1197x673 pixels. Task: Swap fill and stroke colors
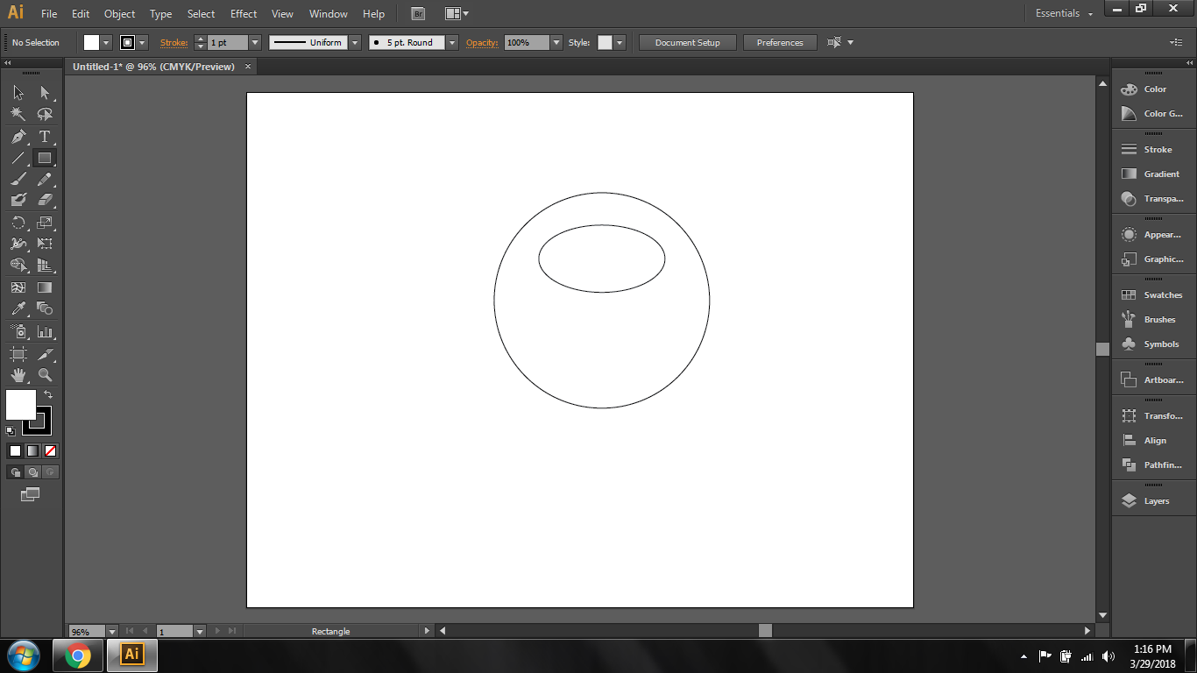pyautogui.click(x=48, y=395)
